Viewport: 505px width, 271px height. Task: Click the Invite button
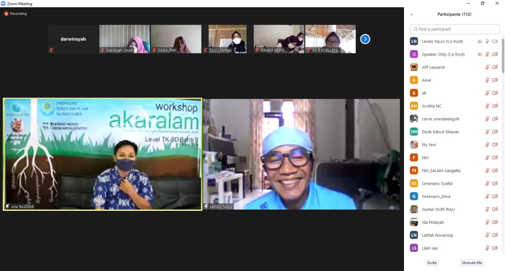432,263
